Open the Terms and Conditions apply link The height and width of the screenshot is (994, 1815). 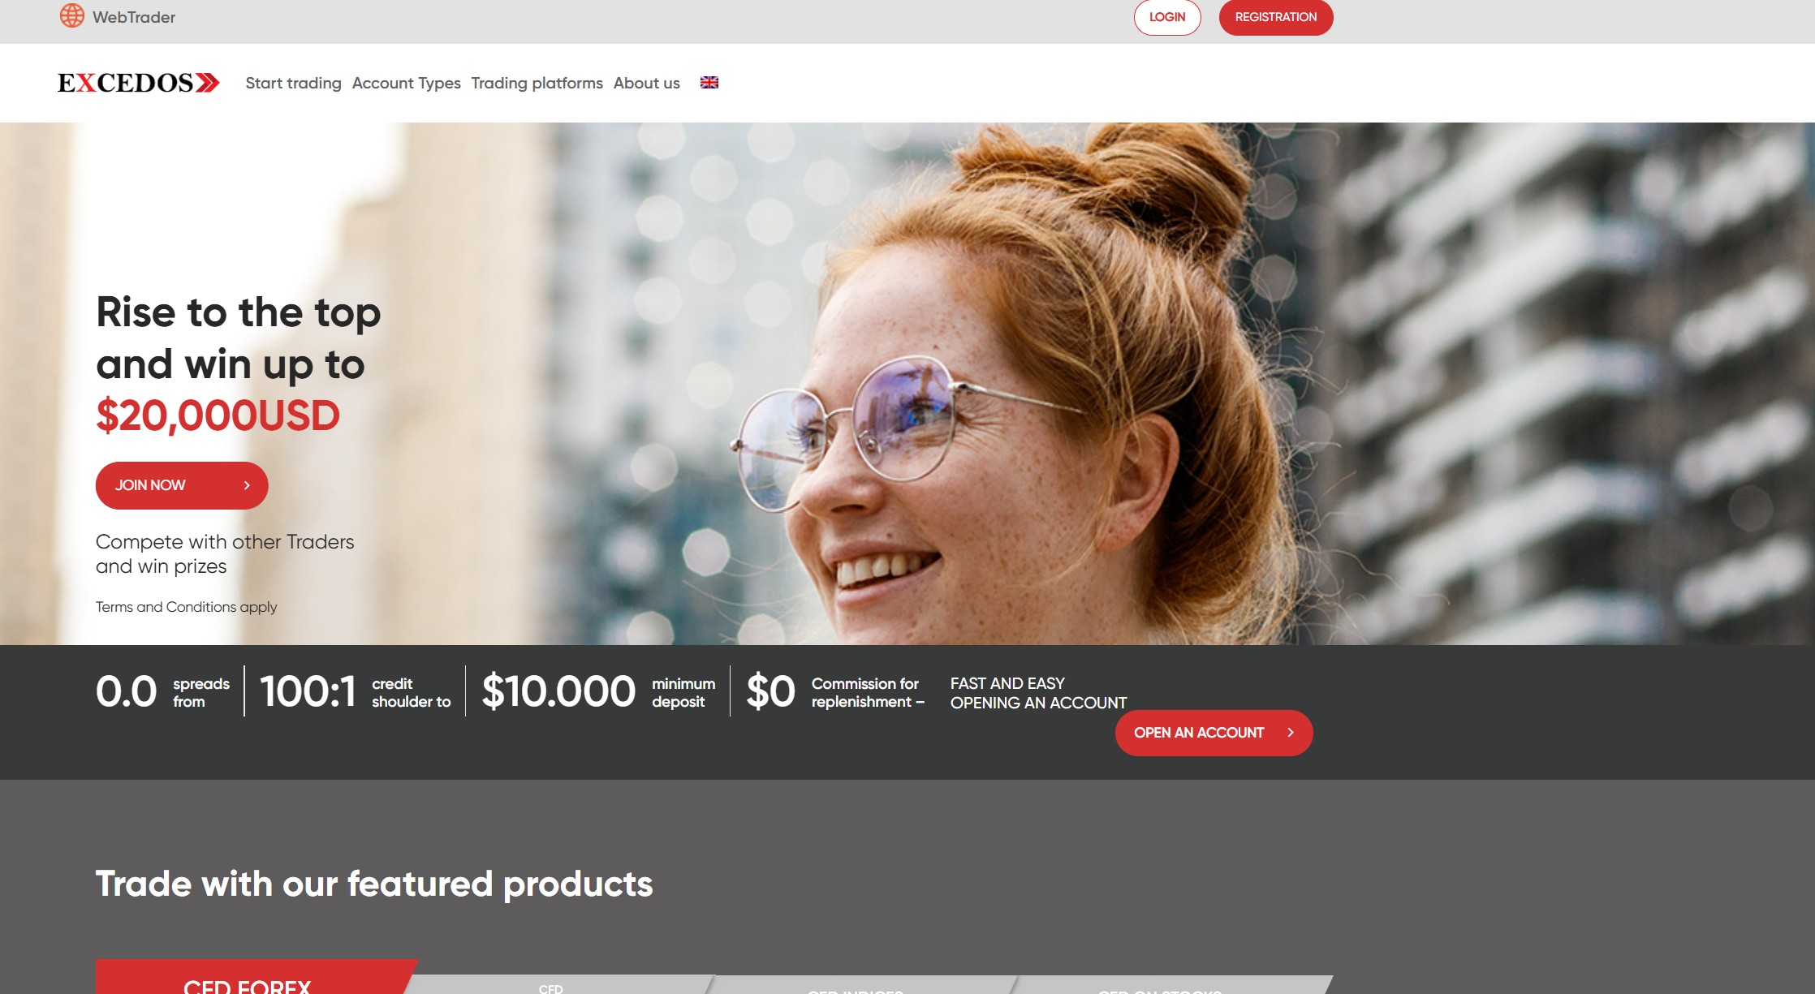coord(186,607)
